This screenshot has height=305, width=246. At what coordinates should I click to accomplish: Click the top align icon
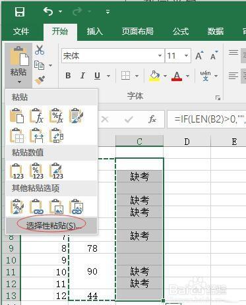[233, 53]
